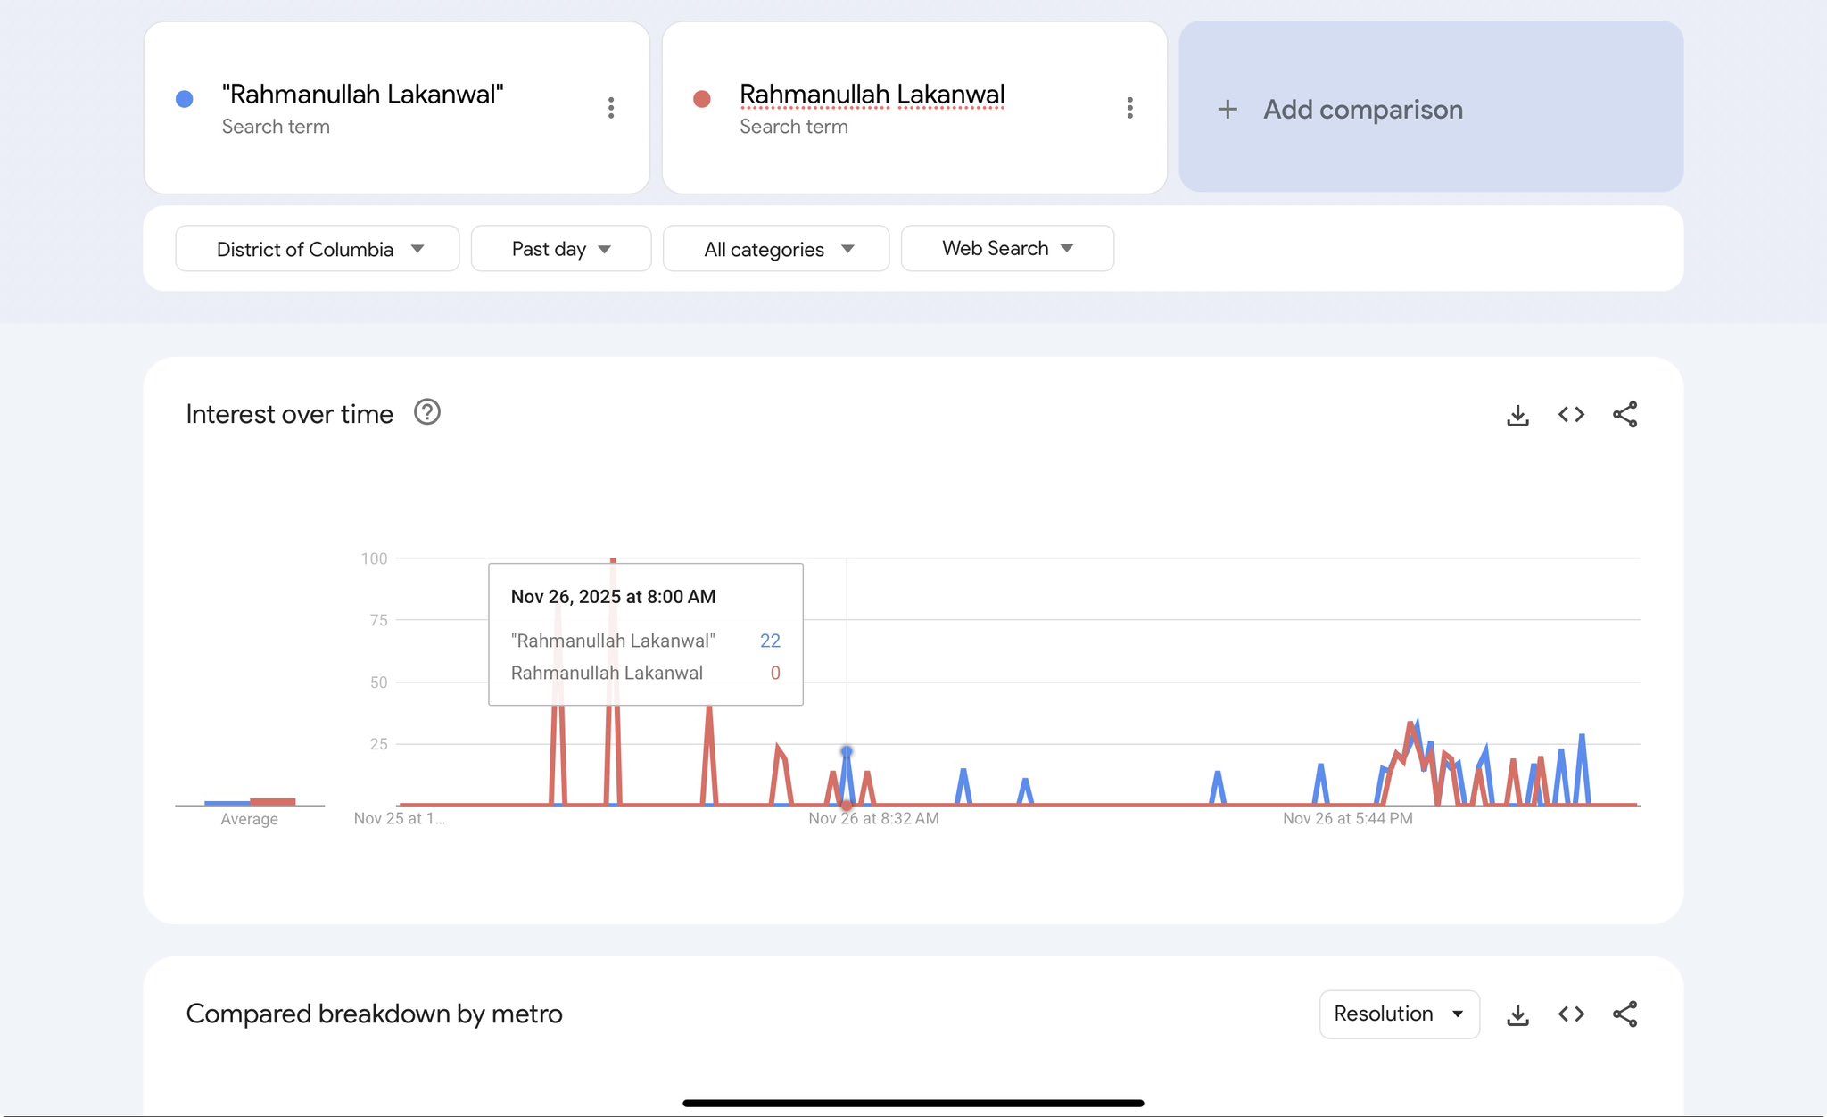Share the Interest over time chart
The height and width of the screenshot is (1117, 1827).
point(1624,415)
